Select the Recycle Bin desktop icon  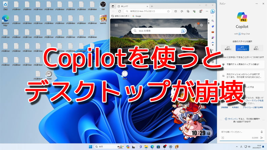(5, 5)
